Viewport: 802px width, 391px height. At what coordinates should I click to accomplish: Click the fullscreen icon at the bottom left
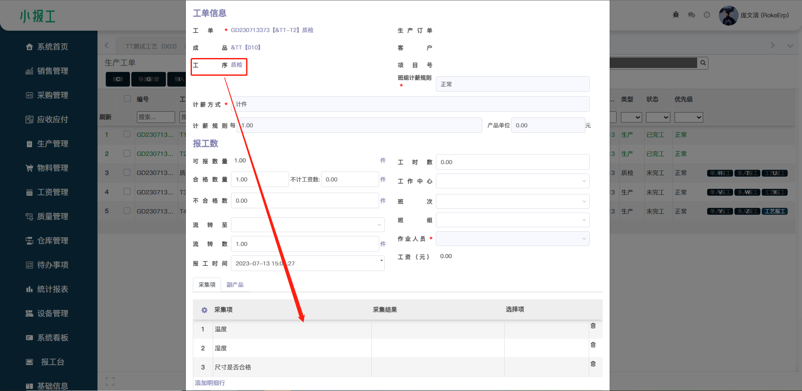[110, 381]
